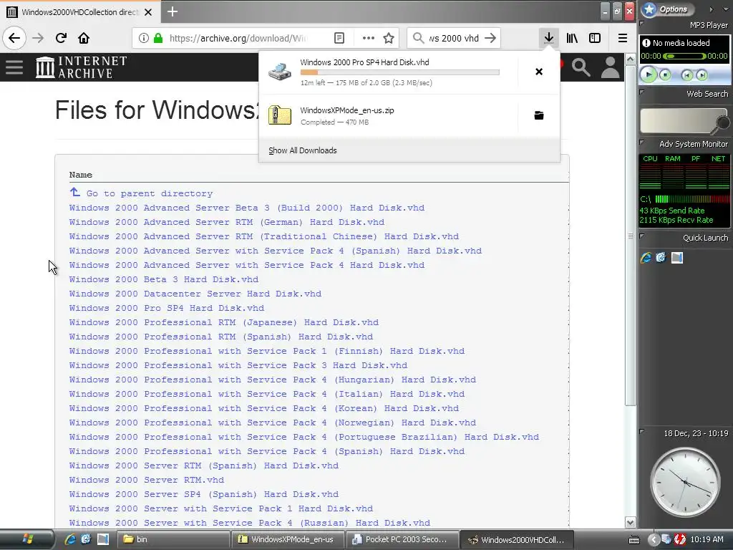Image resolution: width=733 pixels, height=550 pixels.
Task: Open Windows 2000 Pro SP4 Hard Disk.vhd link
Action: point(167,308)
